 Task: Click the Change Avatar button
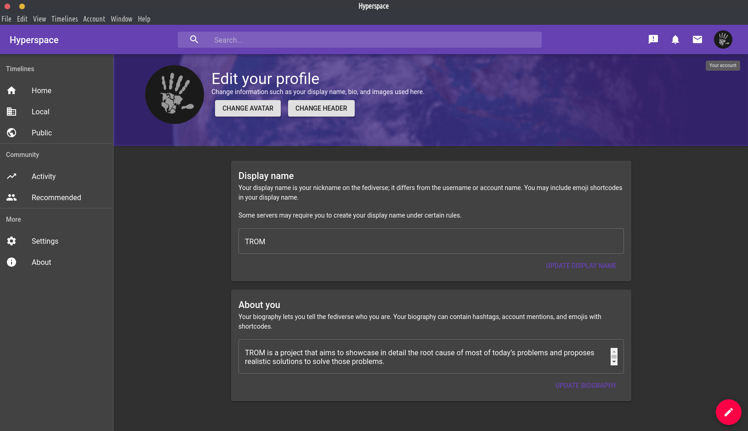tap(248, 108)
